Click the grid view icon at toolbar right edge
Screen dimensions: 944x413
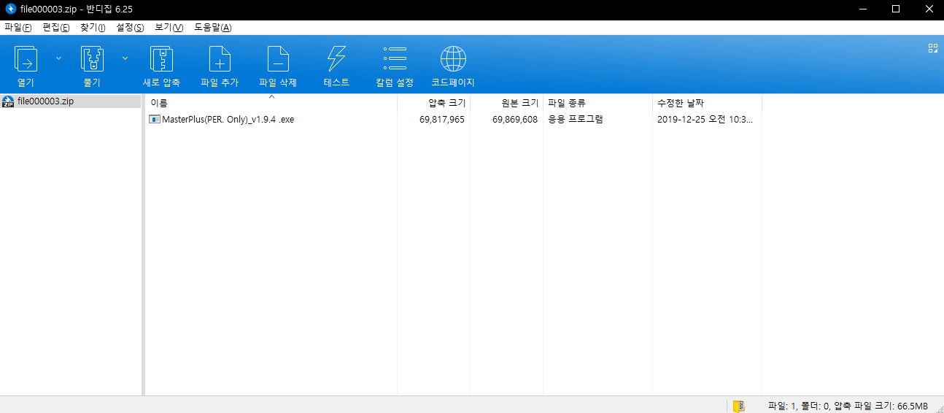(932, 48)
